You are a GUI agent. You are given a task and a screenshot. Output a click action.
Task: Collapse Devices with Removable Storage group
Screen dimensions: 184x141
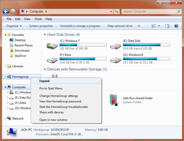click(45, 69)
